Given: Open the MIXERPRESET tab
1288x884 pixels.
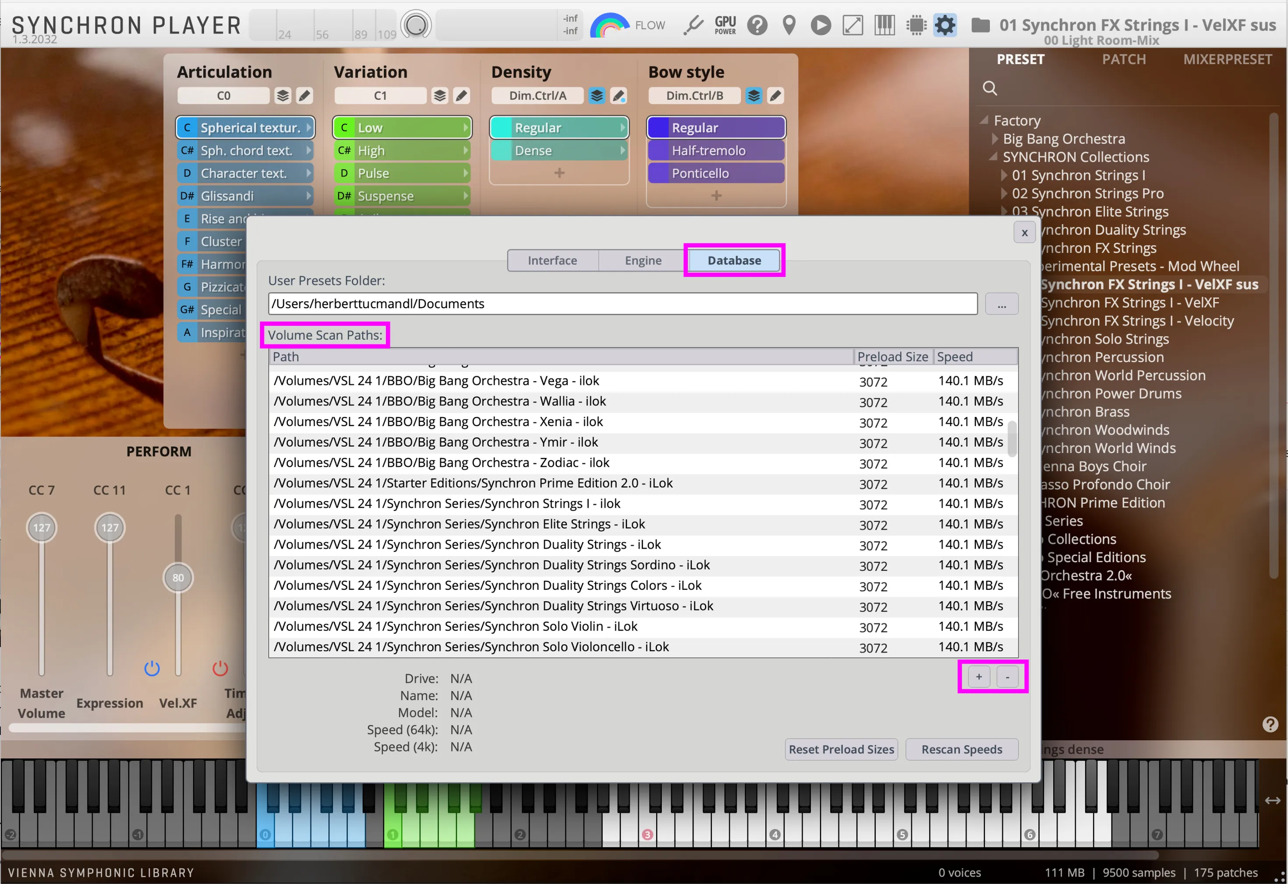Looking at the screenshot, I should click(1227, 60).
